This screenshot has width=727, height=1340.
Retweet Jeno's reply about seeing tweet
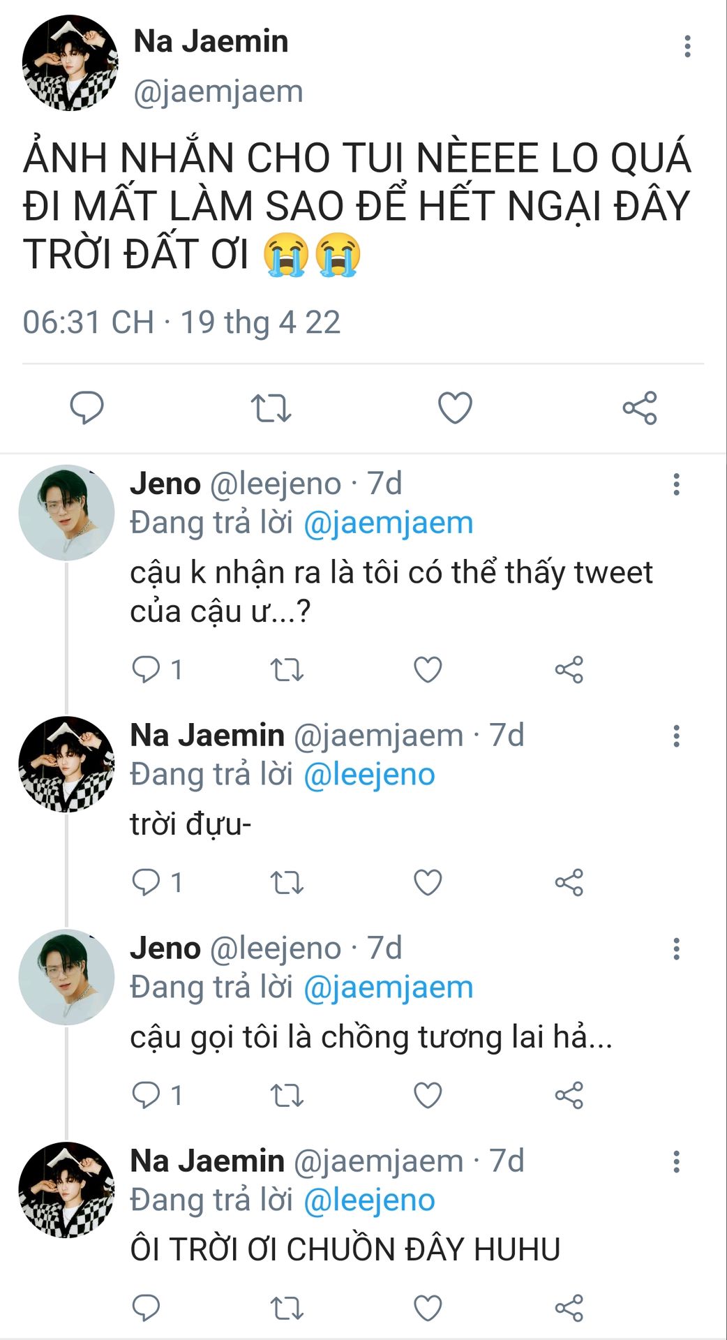click(287, 670)
